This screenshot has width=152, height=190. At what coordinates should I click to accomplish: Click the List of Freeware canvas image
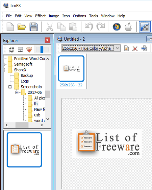[107, 144]
